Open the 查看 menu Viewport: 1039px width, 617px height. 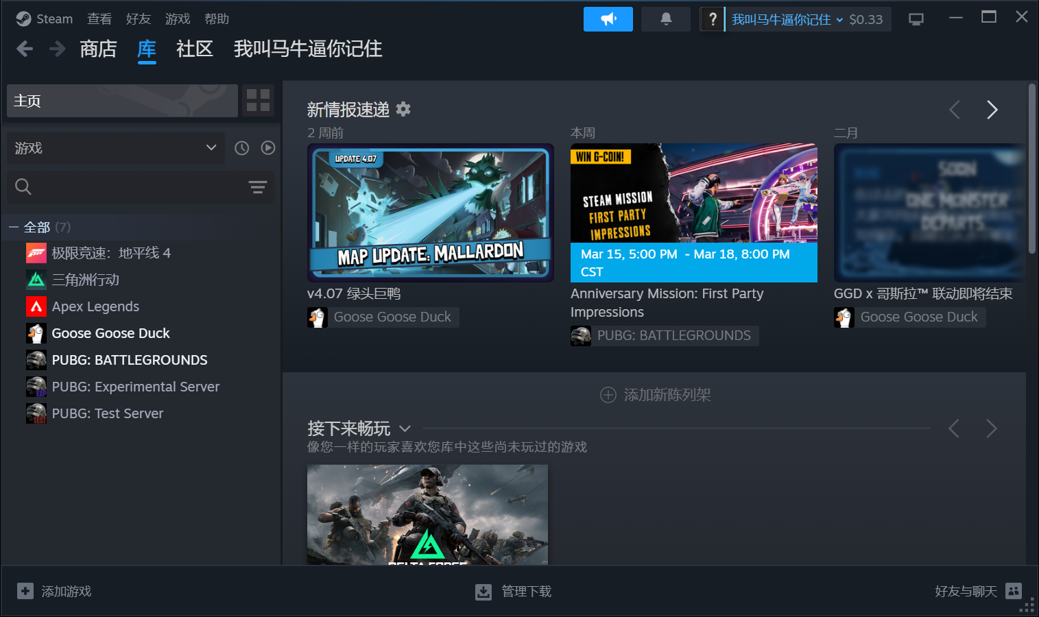99,19
